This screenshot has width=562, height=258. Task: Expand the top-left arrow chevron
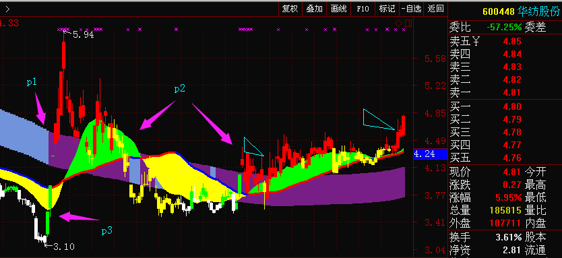click(7, 9)
